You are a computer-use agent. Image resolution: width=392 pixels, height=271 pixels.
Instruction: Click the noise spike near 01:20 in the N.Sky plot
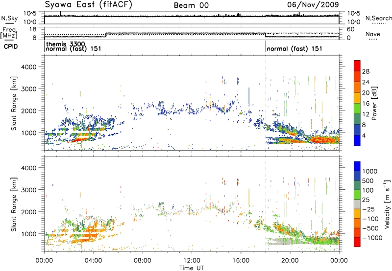[x=60, y=14]
